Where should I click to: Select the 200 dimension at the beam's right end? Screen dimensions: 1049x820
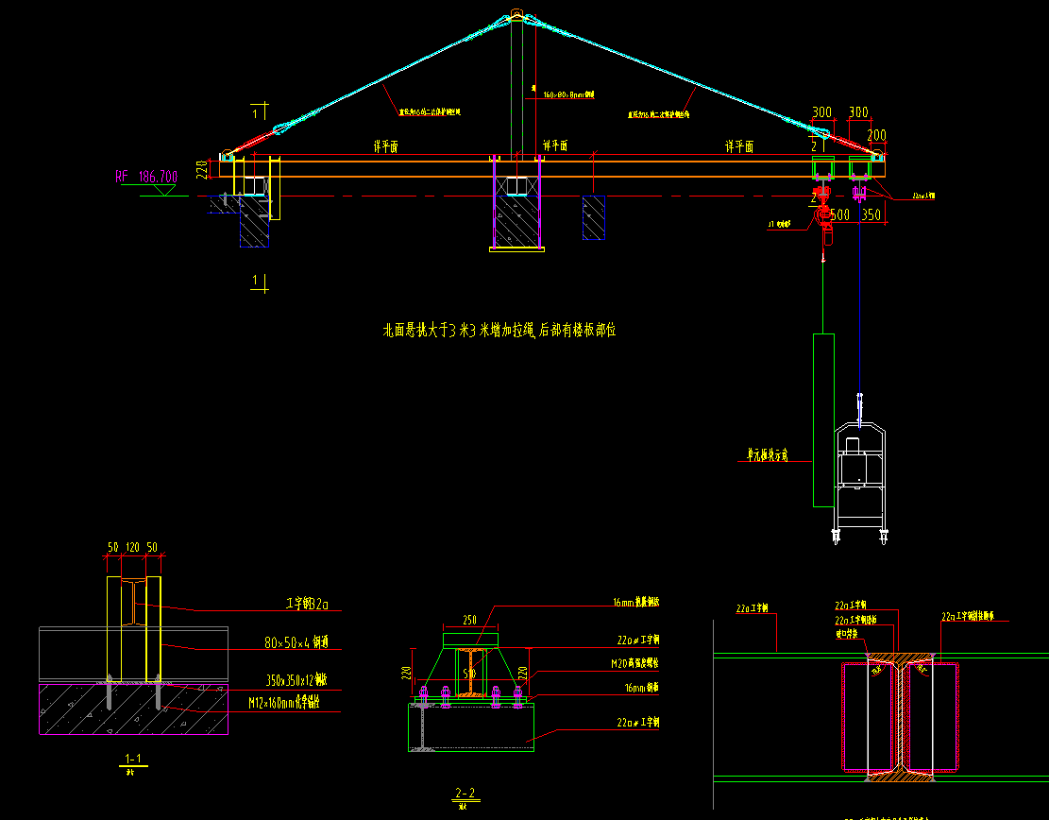click(876, 134)
